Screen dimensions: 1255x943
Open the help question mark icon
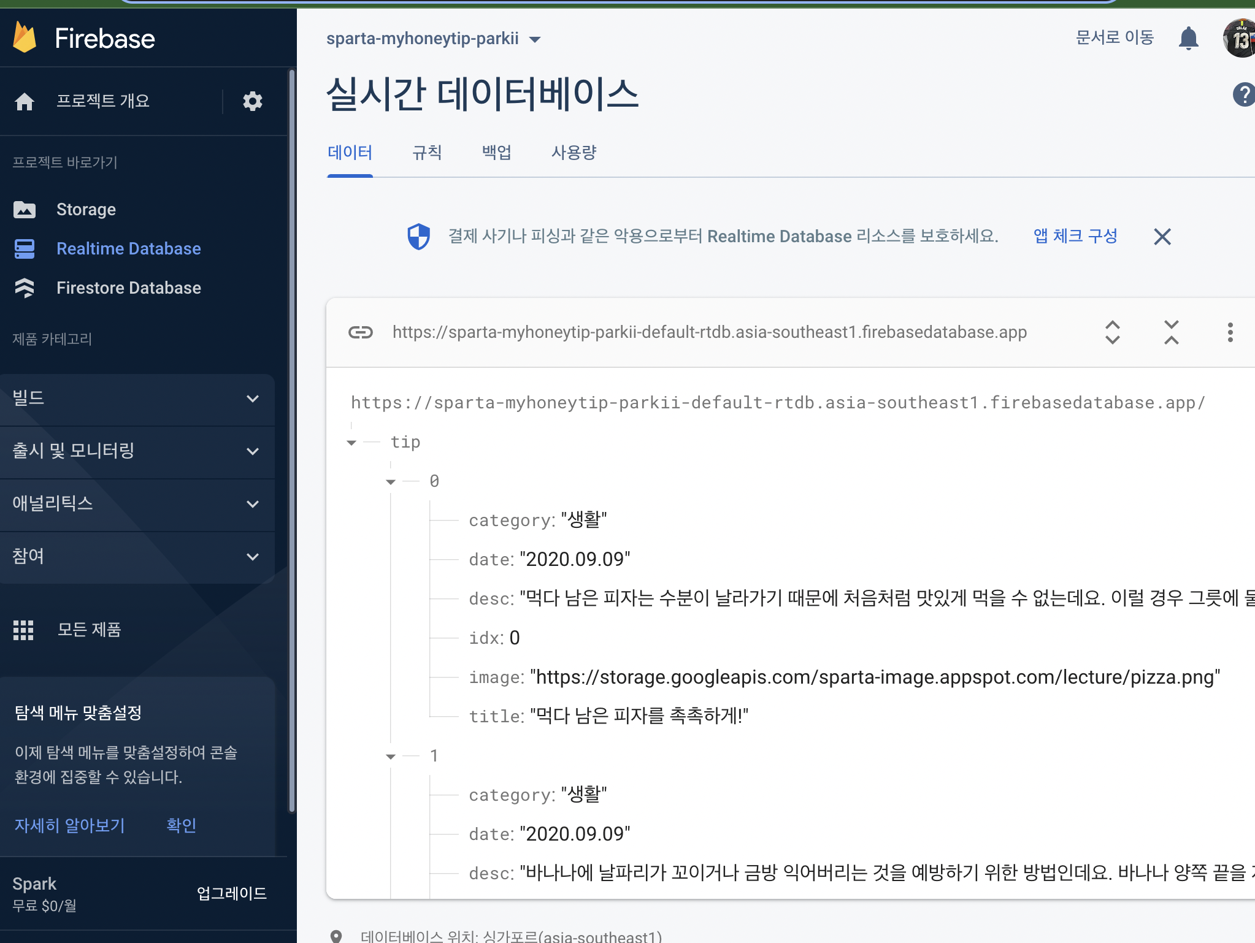tap(1244, 94)
